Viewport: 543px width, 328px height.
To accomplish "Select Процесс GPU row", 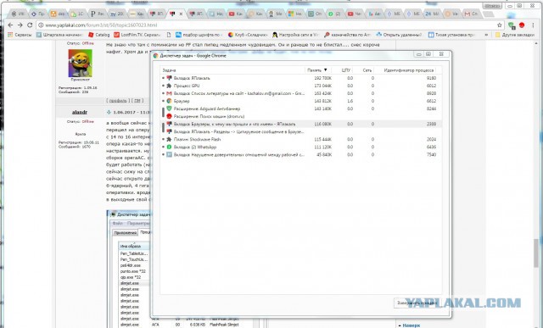I will pos(300,86).
